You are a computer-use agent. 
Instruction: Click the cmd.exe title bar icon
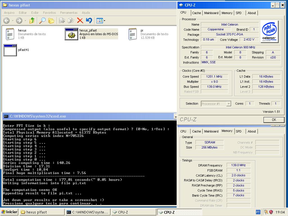point(6,116)
